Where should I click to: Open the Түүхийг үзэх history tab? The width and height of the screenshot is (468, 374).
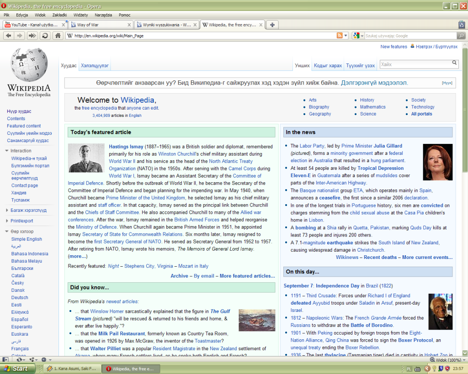[360, 66]
